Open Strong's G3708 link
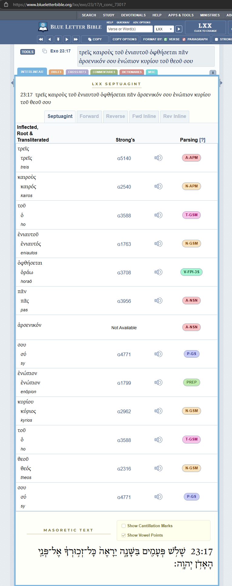 (124, 273)
